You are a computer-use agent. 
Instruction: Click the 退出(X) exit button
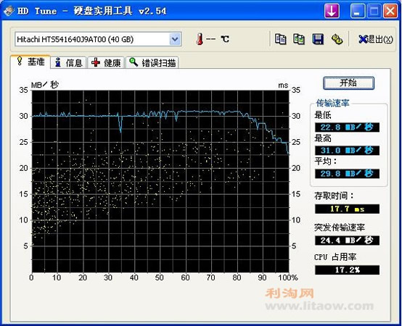tap(376, 39)
